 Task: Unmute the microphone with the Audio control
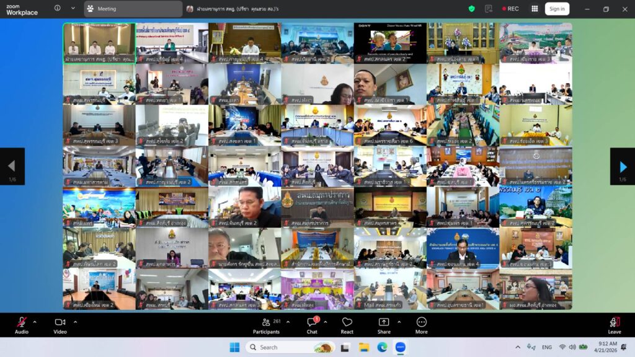22,325
